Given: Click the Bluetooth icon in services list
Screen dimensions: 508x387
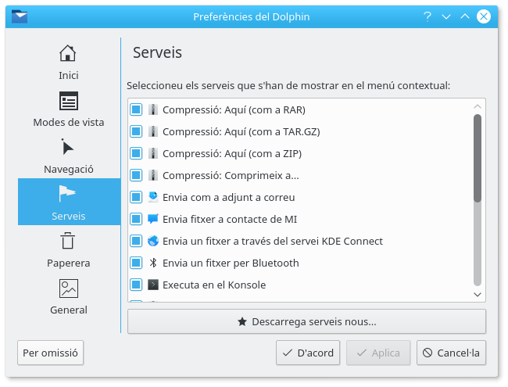Looking at the screenshot, I should tap(153, 263).
